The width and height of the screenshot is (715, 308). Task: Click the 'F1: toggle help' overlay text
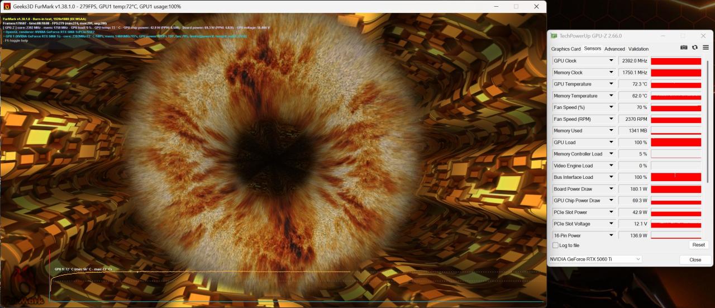coord(16,41)
